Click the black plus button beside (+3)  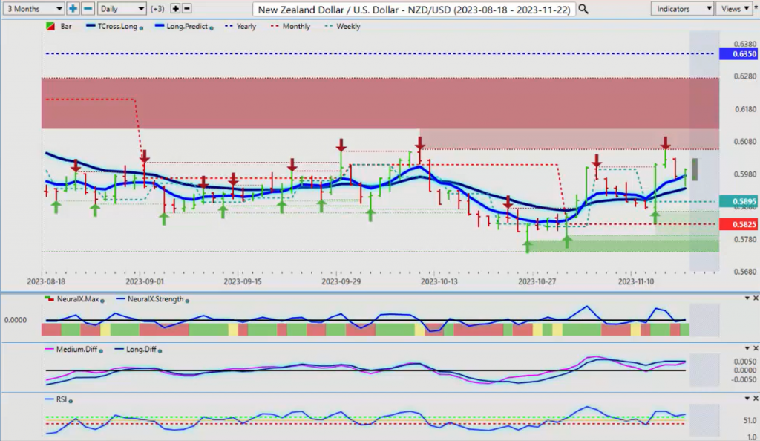click(175, 9)
